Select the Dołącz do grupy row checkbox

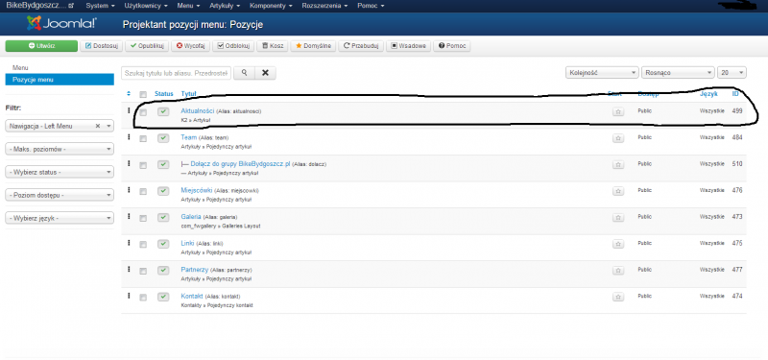coord(143,165)
